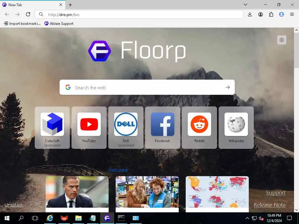The height and width of the screenshot is (224, 299).
Task: Open the Extensions puzzle icon
Action: (x=271, y=14)
